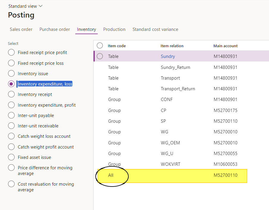Choose Inventory expenditure, profit radio button
The image size is (269, 210).
11,105
